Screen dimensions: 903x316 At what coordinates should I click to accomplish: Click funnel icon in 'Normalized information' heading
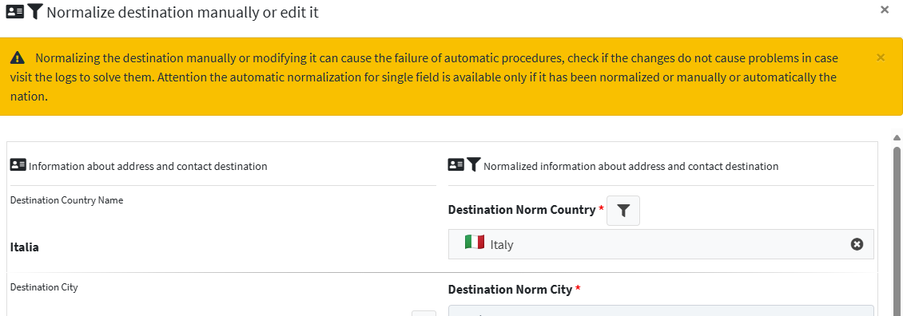point(473,165)
